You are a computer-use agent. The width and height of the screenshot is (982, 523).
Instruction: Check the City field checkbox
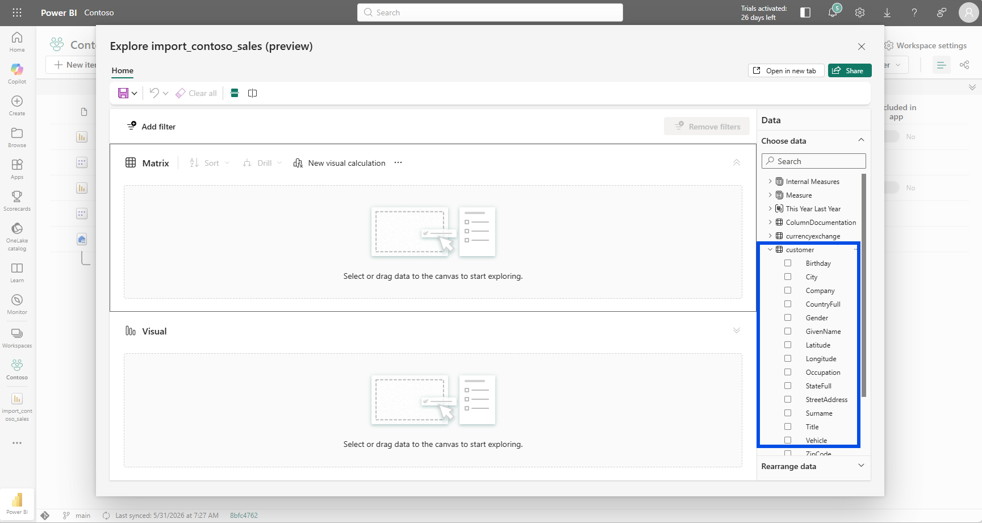(788, 277)
